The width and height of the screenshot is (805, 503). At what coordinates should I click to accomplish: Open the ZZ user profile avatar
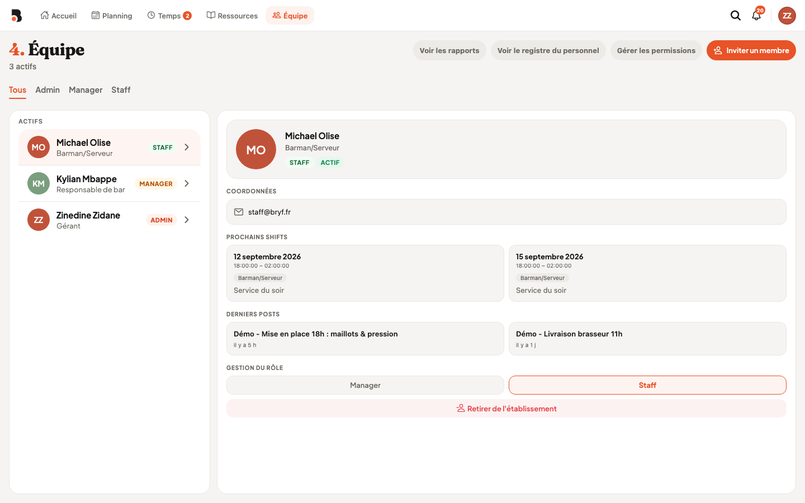787,16
